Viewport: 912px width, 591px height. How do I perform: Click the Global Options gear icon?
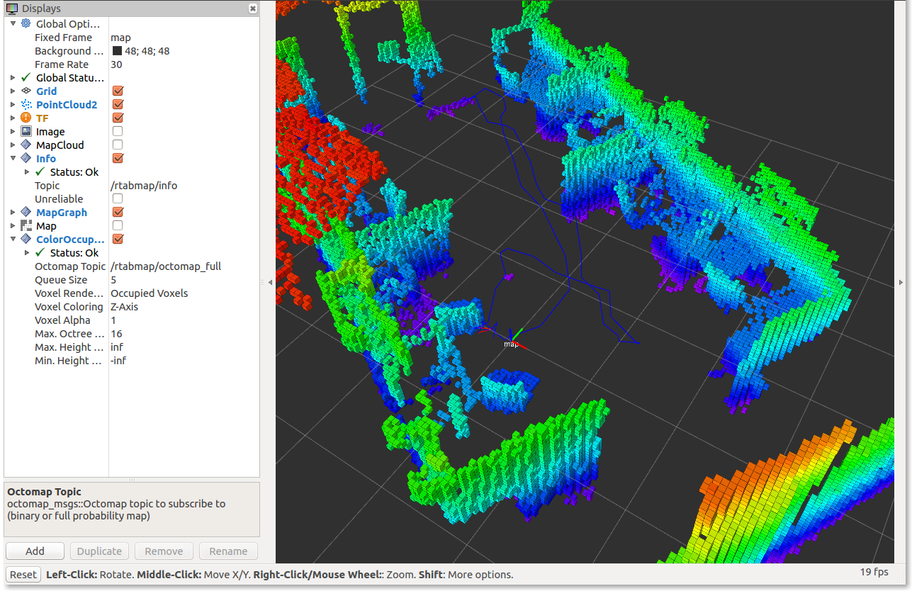click(26, 24)
